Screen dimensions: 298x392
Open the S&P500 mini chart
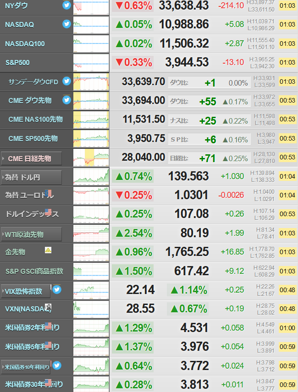click(x=91, y=63)
